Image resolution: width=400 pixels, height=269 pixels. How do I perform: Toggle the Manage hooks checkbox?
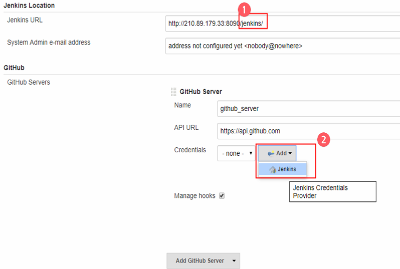point(222,196)
